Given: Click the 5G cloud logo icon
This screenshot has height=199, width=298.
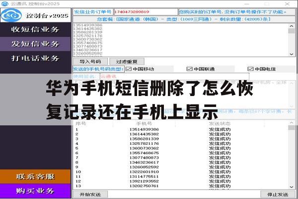Looking at the screenshot, I should coord(11,15).
